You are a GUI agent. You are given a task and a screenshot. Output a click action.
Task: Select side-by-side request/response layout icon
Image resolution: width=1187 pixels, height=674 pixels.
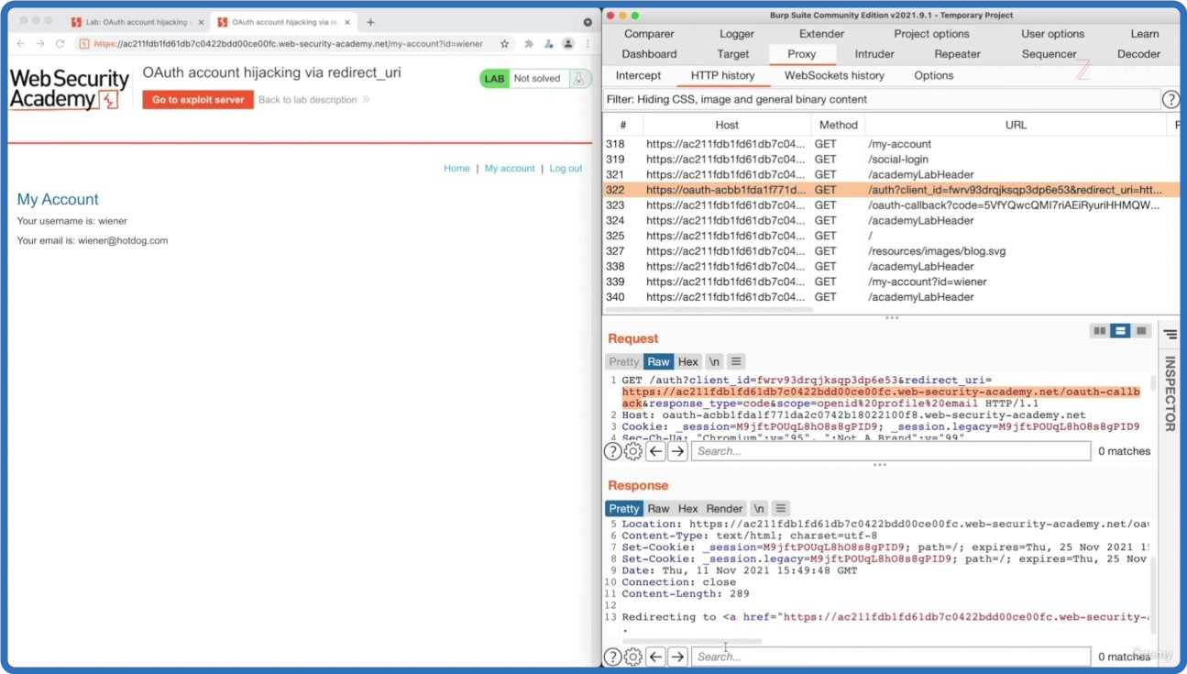[x=1099, y=331]
